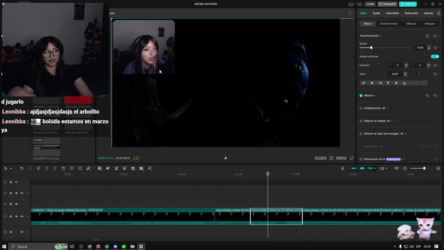Align clip to horizontal center
This screenshot has height=250, width=444.
[372, 83]
